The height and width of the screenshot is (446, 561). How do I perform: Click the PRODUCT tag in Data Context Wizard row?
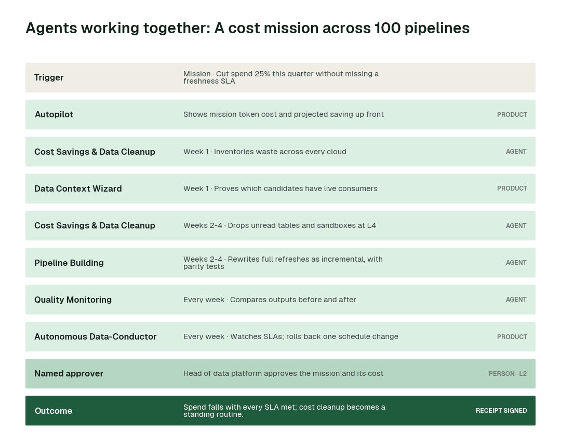click(x=512, y=188)
